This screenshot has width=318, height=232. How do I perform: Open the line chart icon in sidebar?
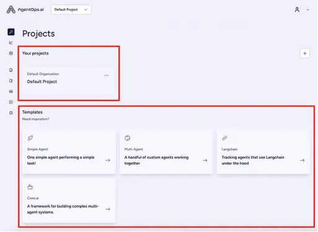pyautogui.click(x=11, y=43)
